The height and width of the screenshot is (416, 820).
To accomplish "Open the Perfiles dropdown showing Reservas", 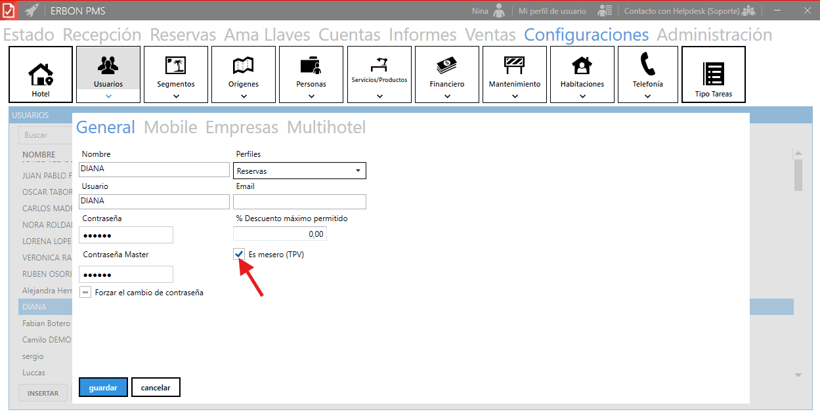I will [x=299, y=171].
